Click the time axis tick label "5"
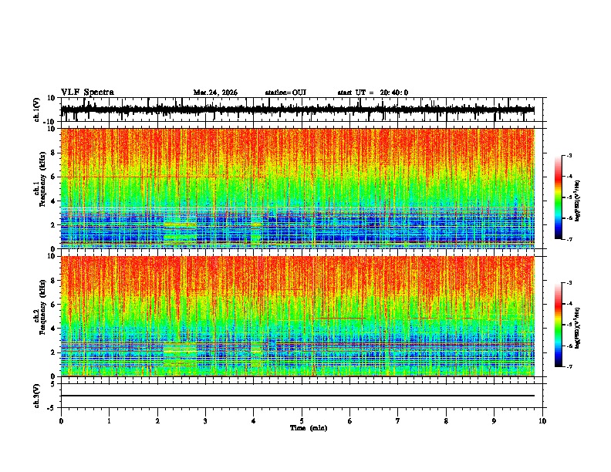This screenshot has width=611, height=472. pyautogui.click(x=302, y=421)
